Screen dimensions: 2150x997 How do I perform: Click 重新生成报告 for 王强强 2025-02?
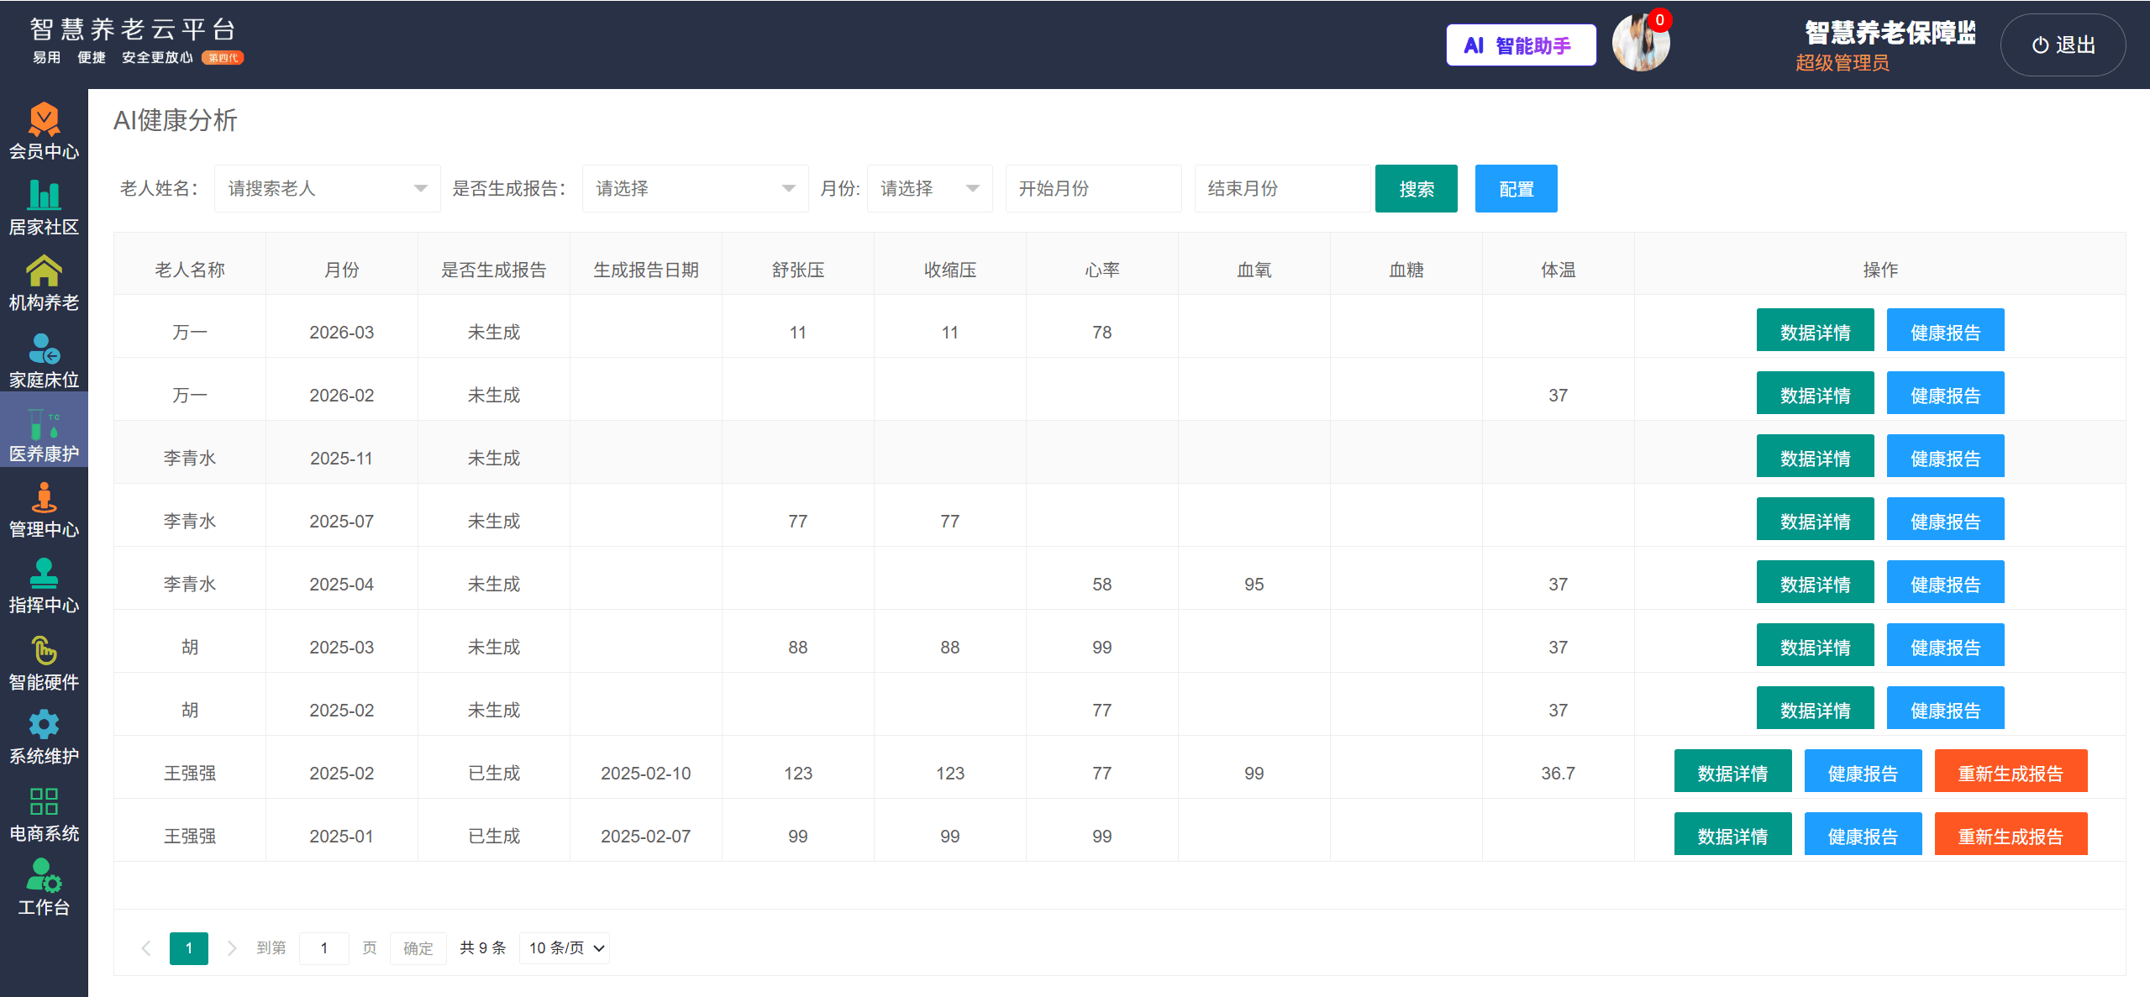[x=2011, y=773]
